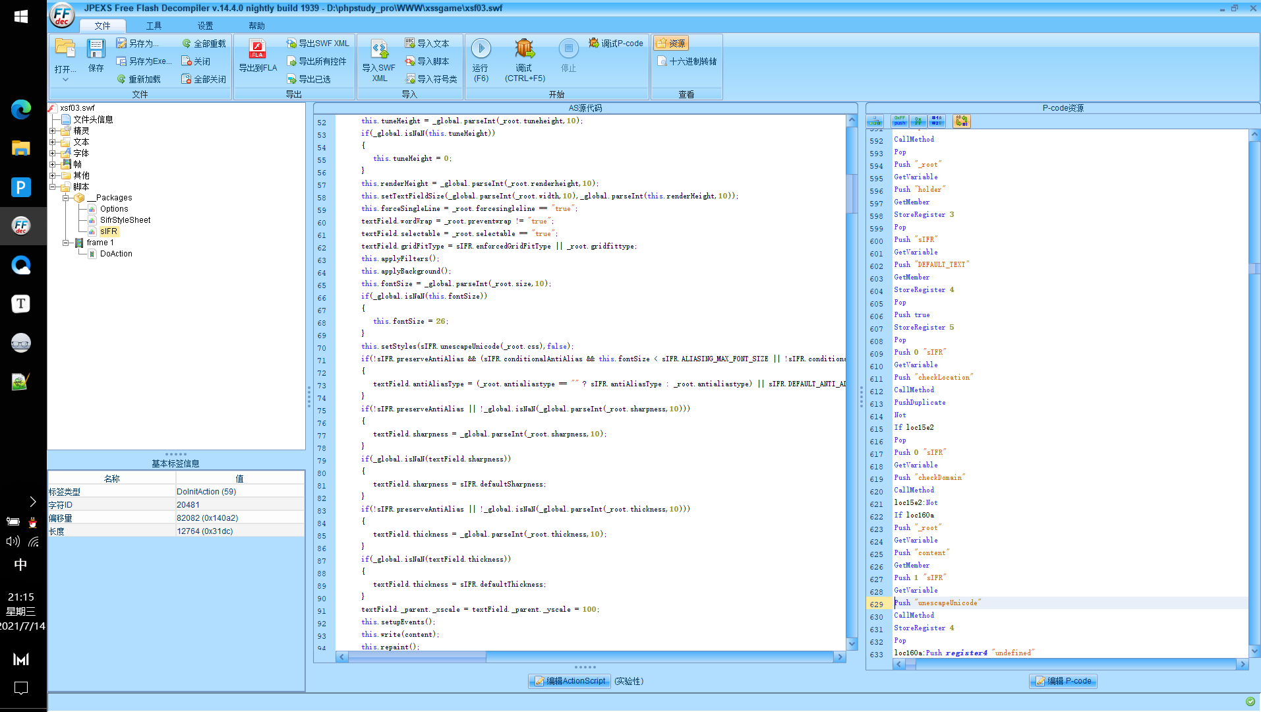This screenshot has height=712, width=1261.
Task: Click 重新加载 reload
Action: click(x=138, y=79)
